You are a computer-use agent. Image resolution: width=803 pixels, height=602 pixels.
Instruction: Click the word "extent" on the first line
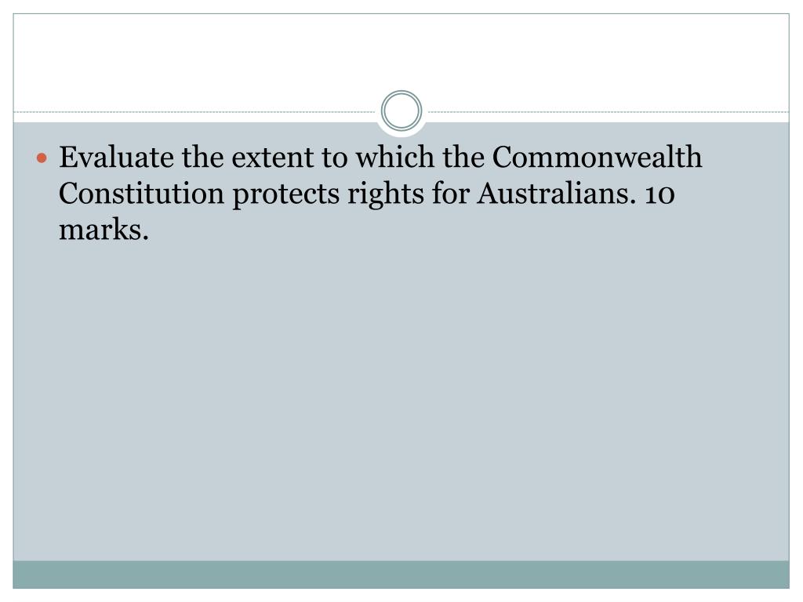click(x=272, y=158)
